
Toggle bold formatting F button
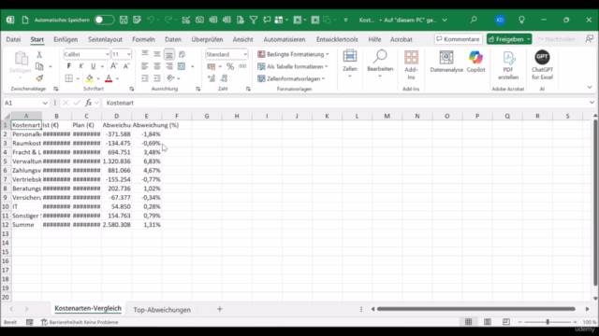(x=68, y=66)
